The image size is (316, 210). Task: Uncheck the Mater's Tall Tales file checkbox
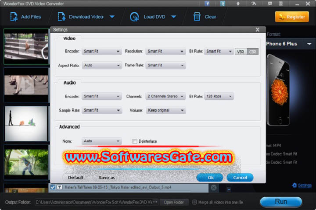coord(53,187)
